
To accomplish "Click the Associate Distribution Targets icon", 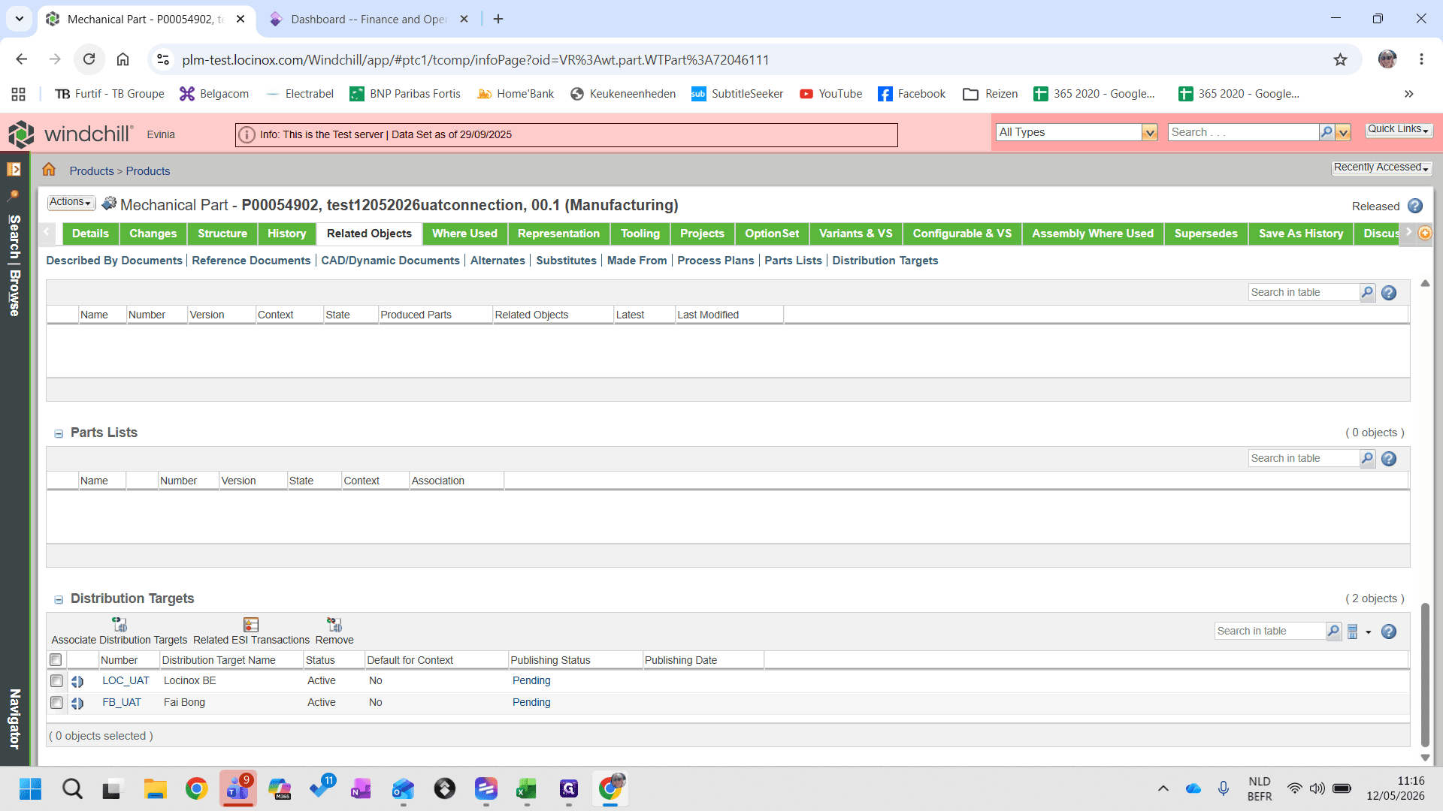I will pos(119,625).
